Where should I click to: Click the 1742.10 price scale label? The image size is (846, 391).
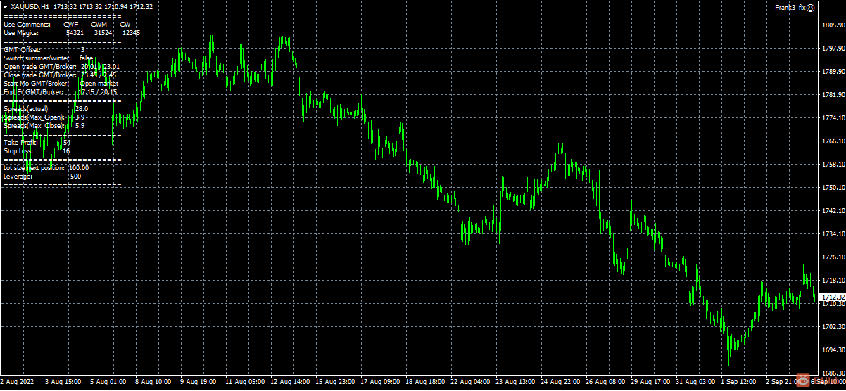tap(833, 211)
